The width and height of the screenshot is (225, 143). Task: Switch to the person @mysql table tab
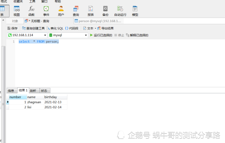(98, 21)
